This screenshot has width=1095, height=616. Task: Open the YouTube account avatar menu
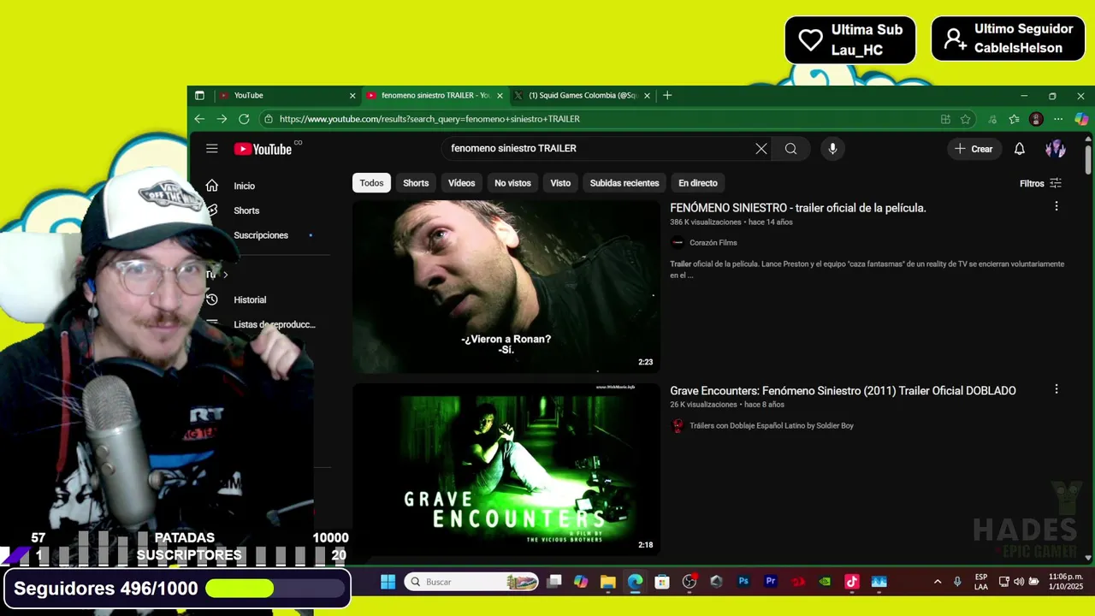(1056, 149)
